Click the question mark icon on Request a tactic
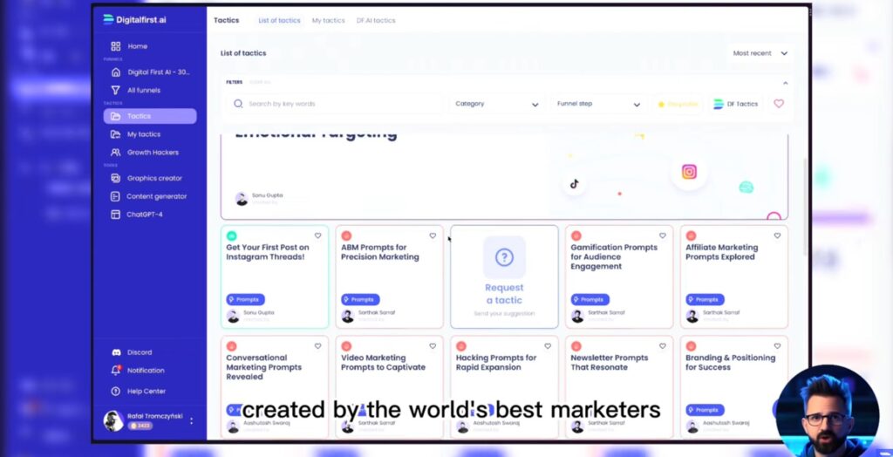 (x=504, y=257)
